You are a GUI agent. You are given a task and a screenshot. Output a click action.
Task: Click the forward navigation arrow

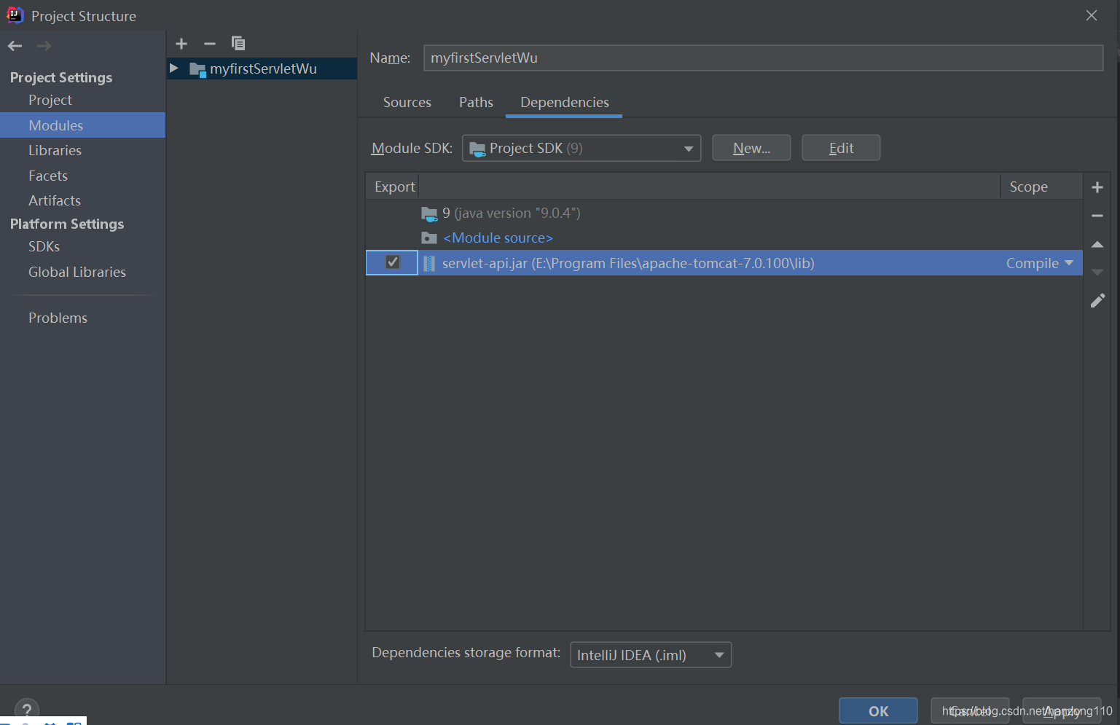click(x=44, y=46)
